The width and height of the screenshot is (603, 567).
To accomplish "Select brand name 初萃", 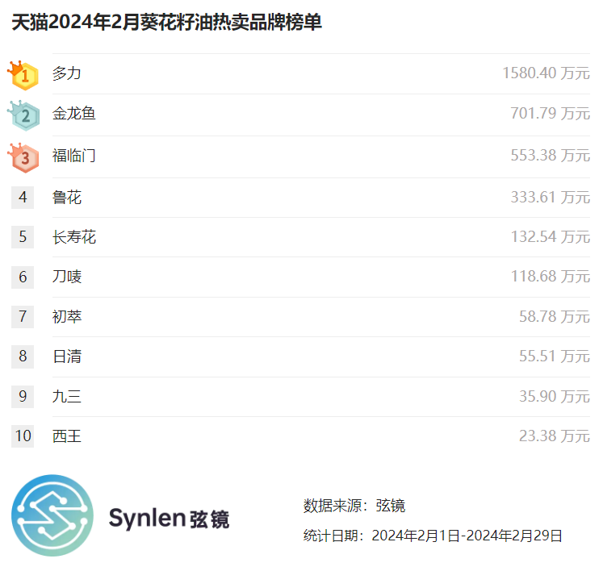I will click(x=67, y=316).
